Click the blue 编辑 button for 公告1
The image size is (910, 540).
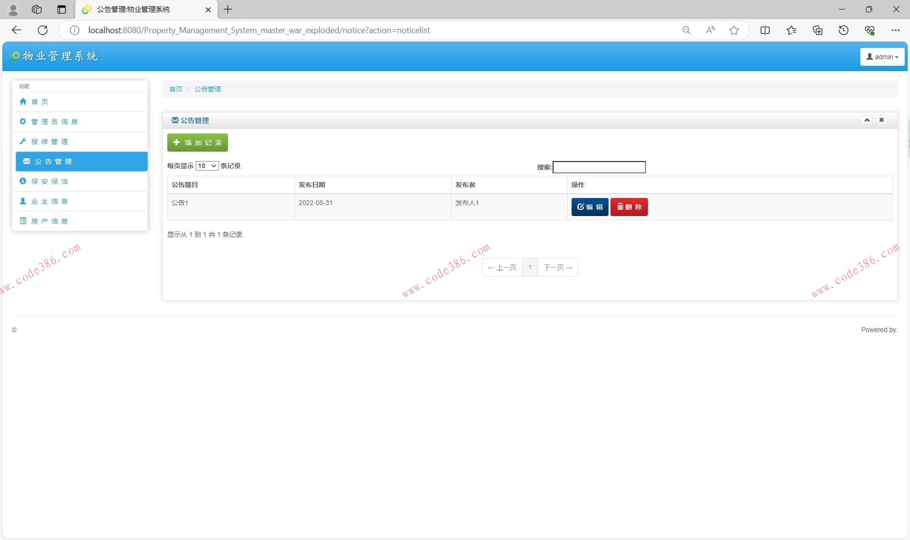coord(590,207)
